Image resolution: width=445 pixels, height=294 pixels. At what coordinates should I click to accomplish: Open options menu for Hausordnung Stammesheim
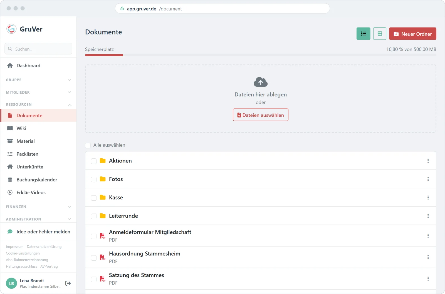click(x=428, y=257)
